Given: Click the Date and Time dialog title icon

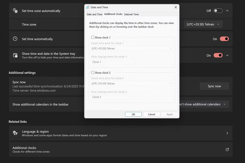Looking at the screenshot, I should click(x=88, y=7).
